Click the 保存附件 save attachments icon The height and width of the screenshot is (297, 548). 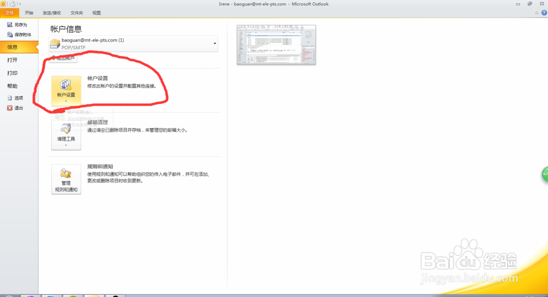[x=10, y=34]
